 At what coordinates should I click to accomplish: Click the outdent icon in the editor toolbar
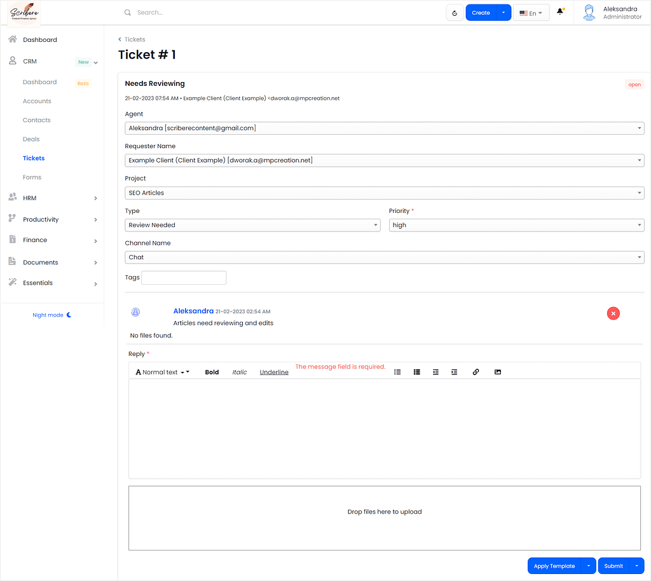coord(435,372)
